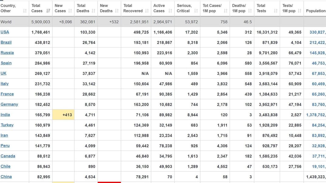
Task: Open the USA country link
Action: click(x=5, y=32)
